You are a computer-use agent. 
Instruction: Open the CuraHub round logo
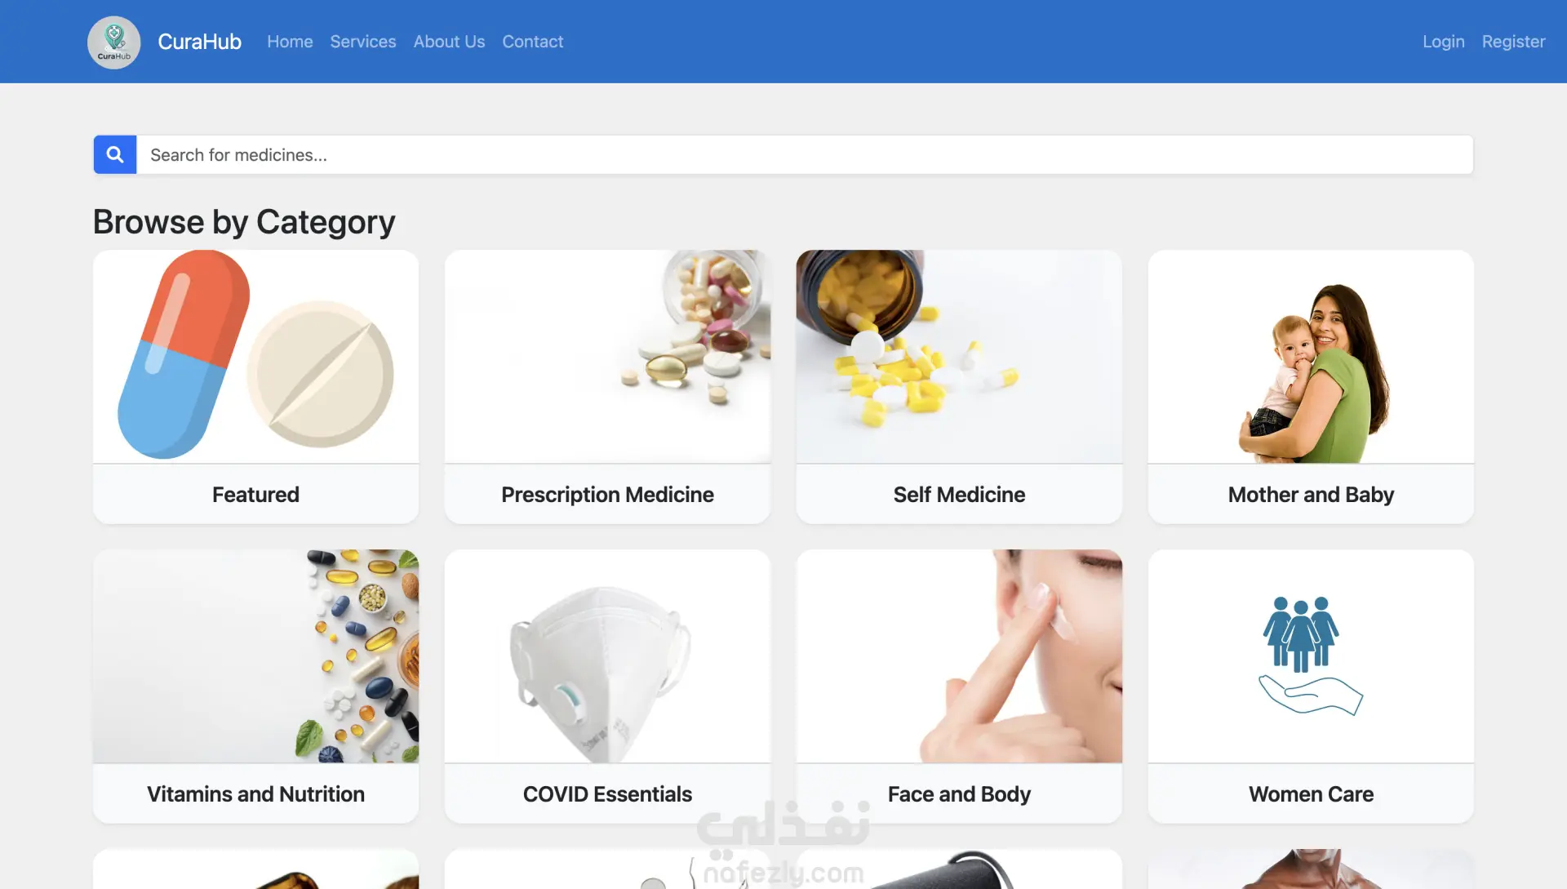tap(114, 42)
